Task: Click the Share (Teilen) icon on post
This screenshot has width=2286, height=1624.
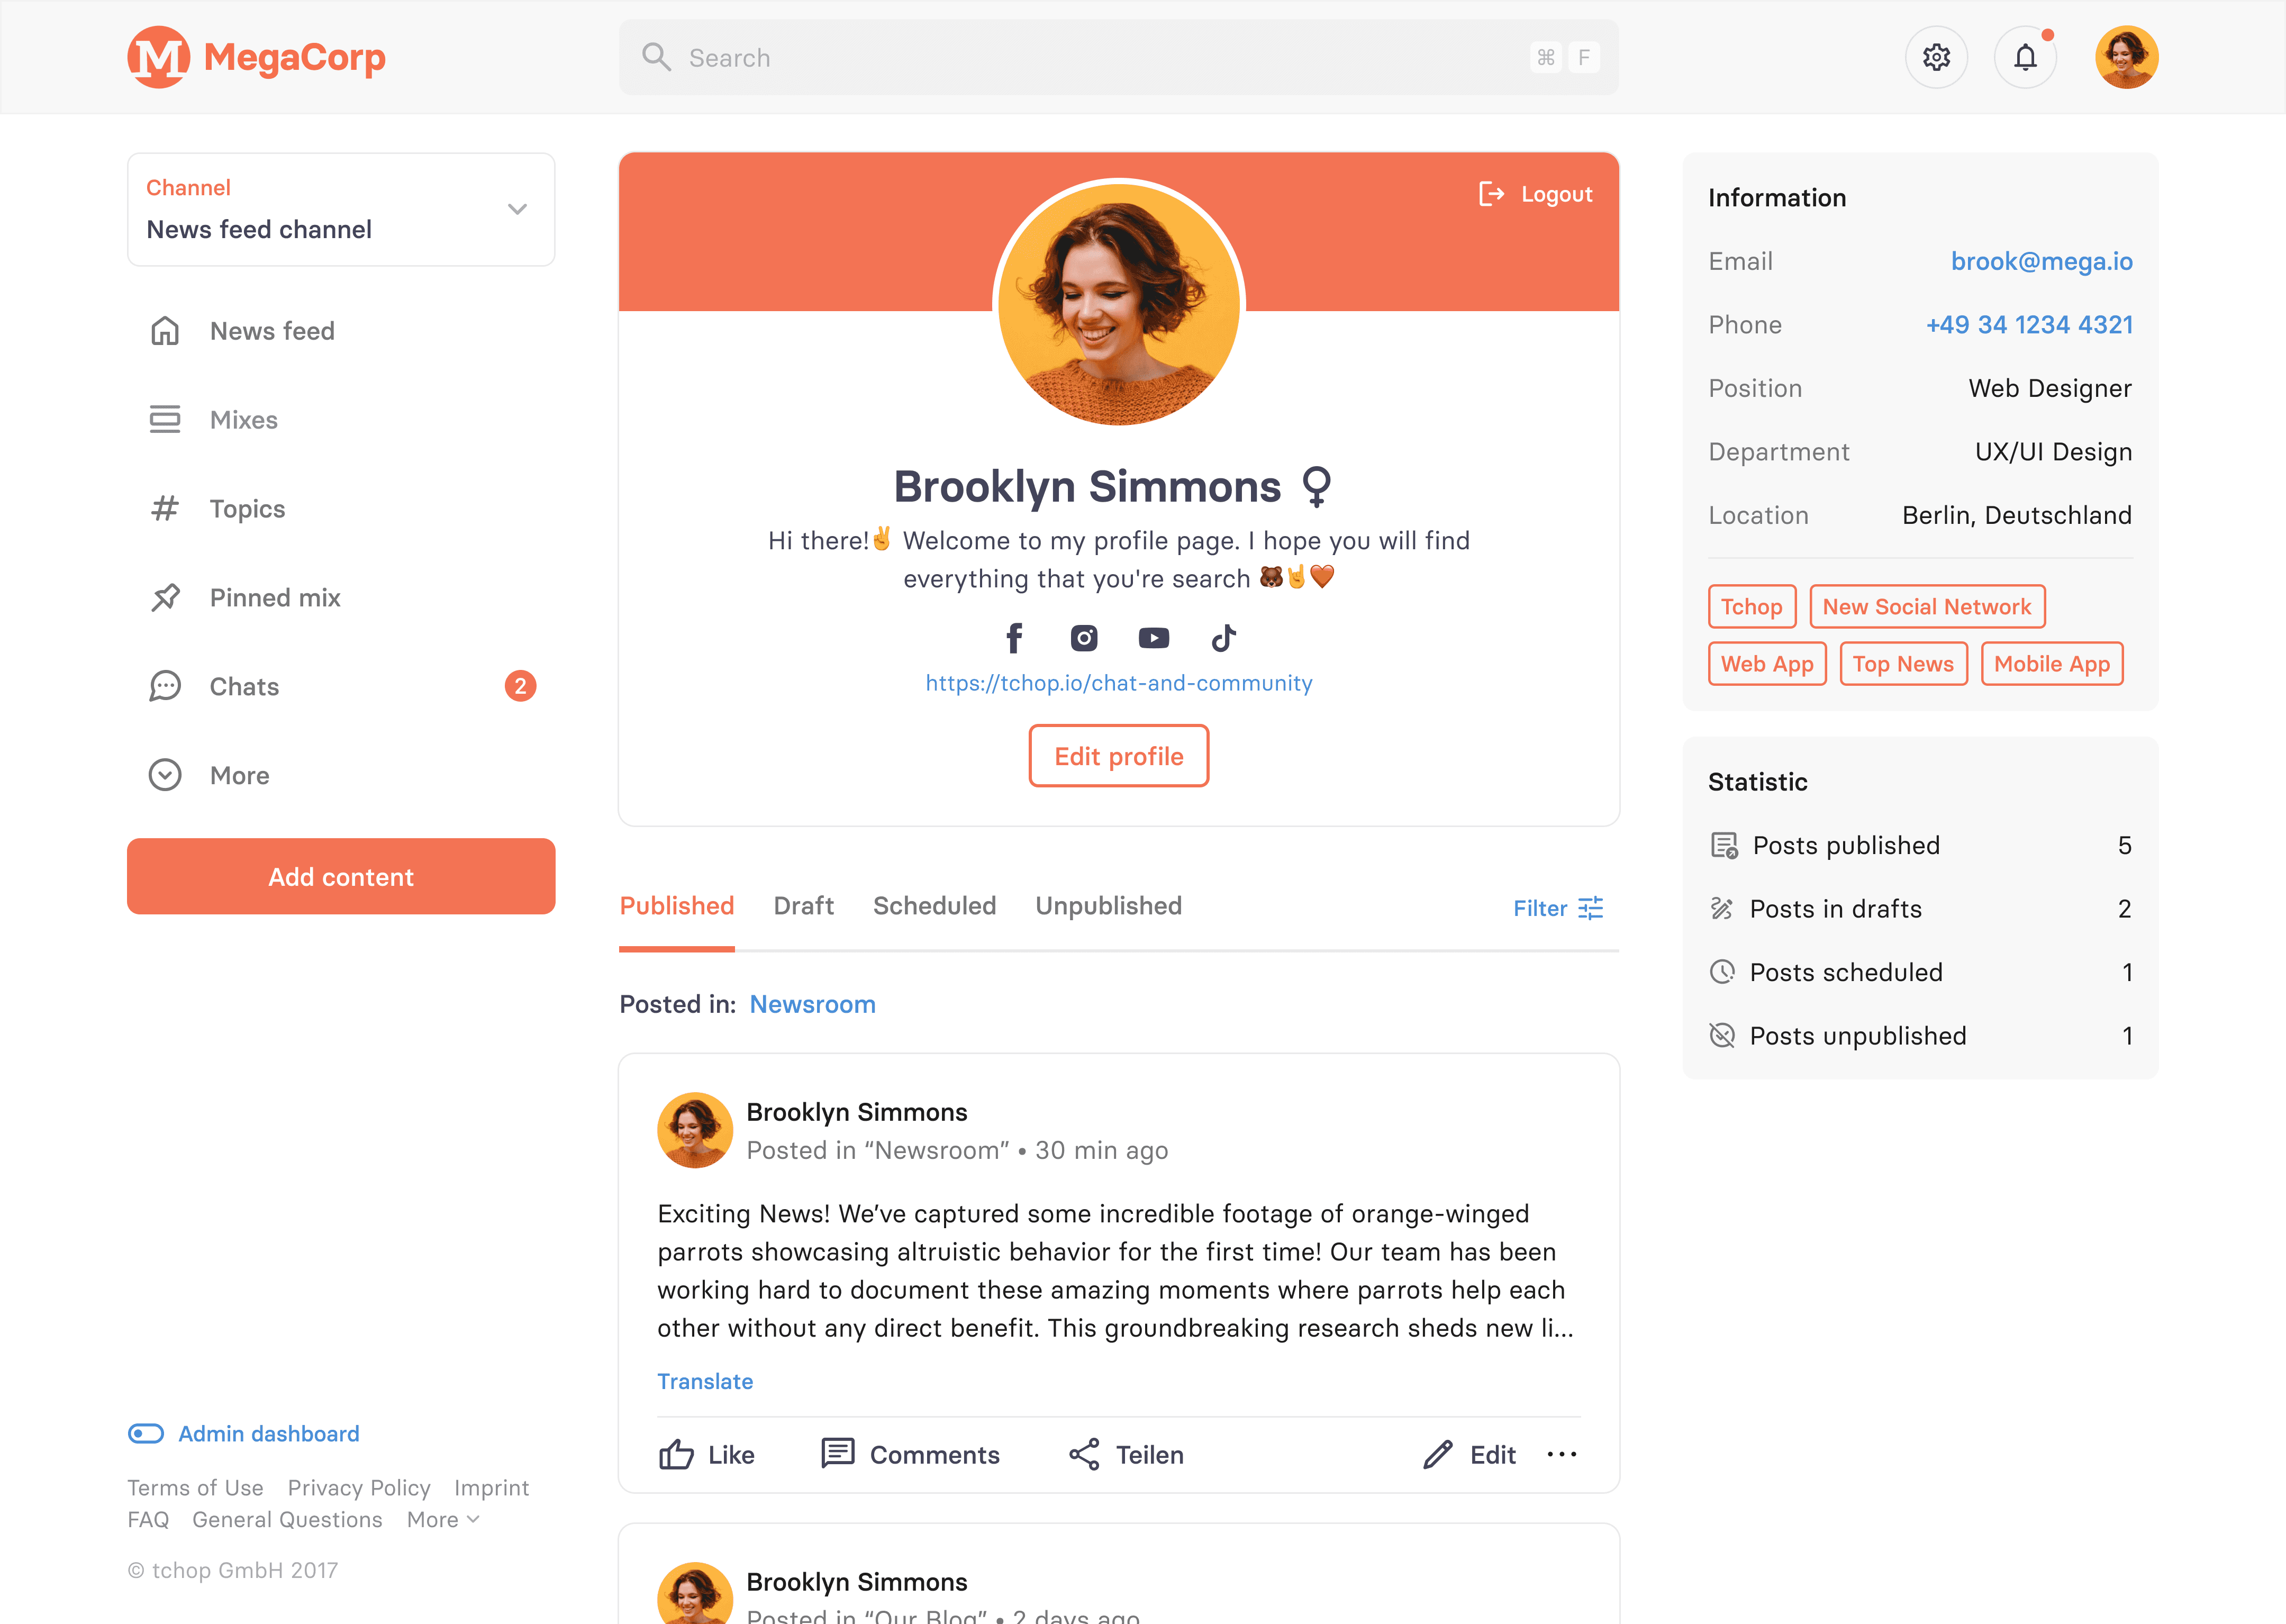Action: point(1084,1454)
